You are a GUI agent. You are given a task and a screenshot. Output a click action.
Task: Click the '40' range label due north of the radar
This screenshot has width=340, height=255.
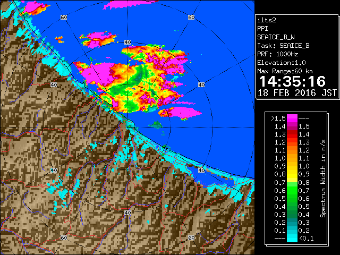[x=127, y=42]
